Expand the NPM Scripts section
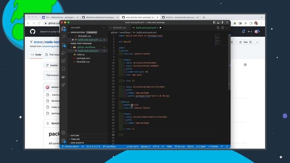Screen dimensions: 290x163 (88, 143)
